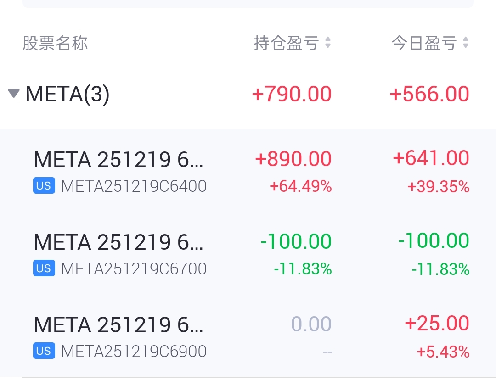Select the 股票名称 column header
The height and width of the screenshot is (380, 496).
pos(55,43)
